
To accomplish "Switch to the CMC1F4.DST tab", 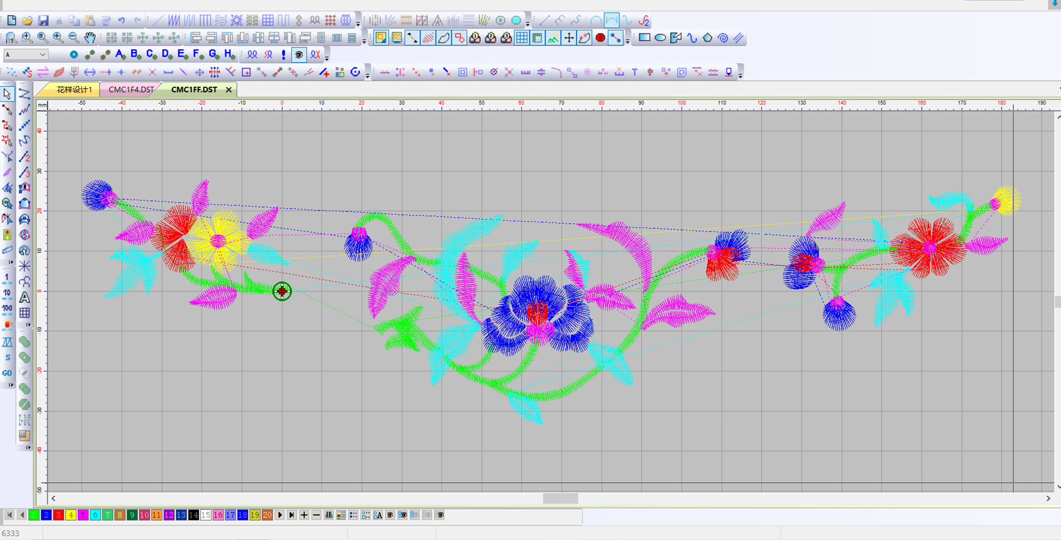I will [131, 89].
